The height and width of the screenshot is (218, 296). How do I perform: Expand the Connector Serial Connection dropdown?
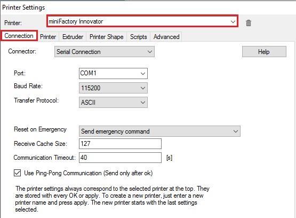(x=105, y=52)
